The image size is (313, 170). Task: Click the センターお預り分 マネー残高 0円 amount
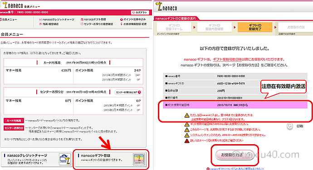point(68,101)
